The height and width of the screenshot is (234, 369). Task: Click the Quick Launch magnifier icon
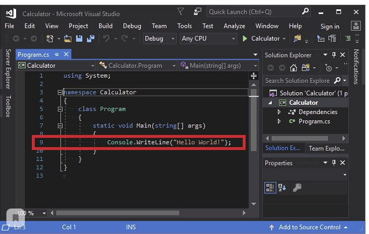click(305, 11)
